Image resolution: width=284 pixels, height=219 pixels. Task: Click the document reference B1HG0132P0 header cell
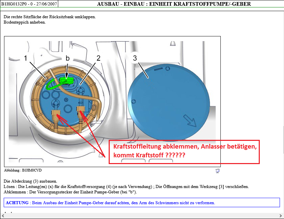[29, 4]
